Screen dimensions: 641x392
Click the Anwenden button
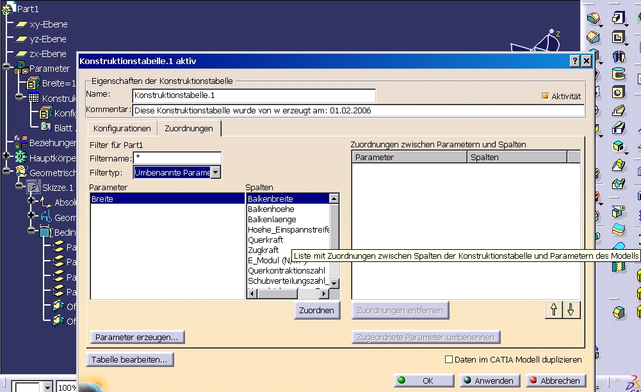(x=490, y=380)
